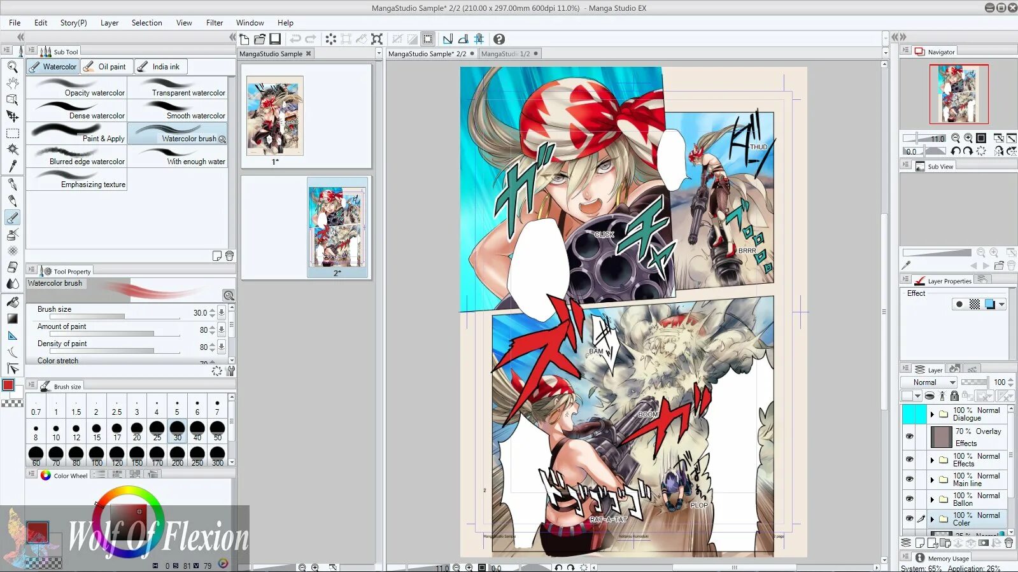Select the Pen tool
The height and width of the screenshot is (572, 1018).
click(x=12, y=184)
